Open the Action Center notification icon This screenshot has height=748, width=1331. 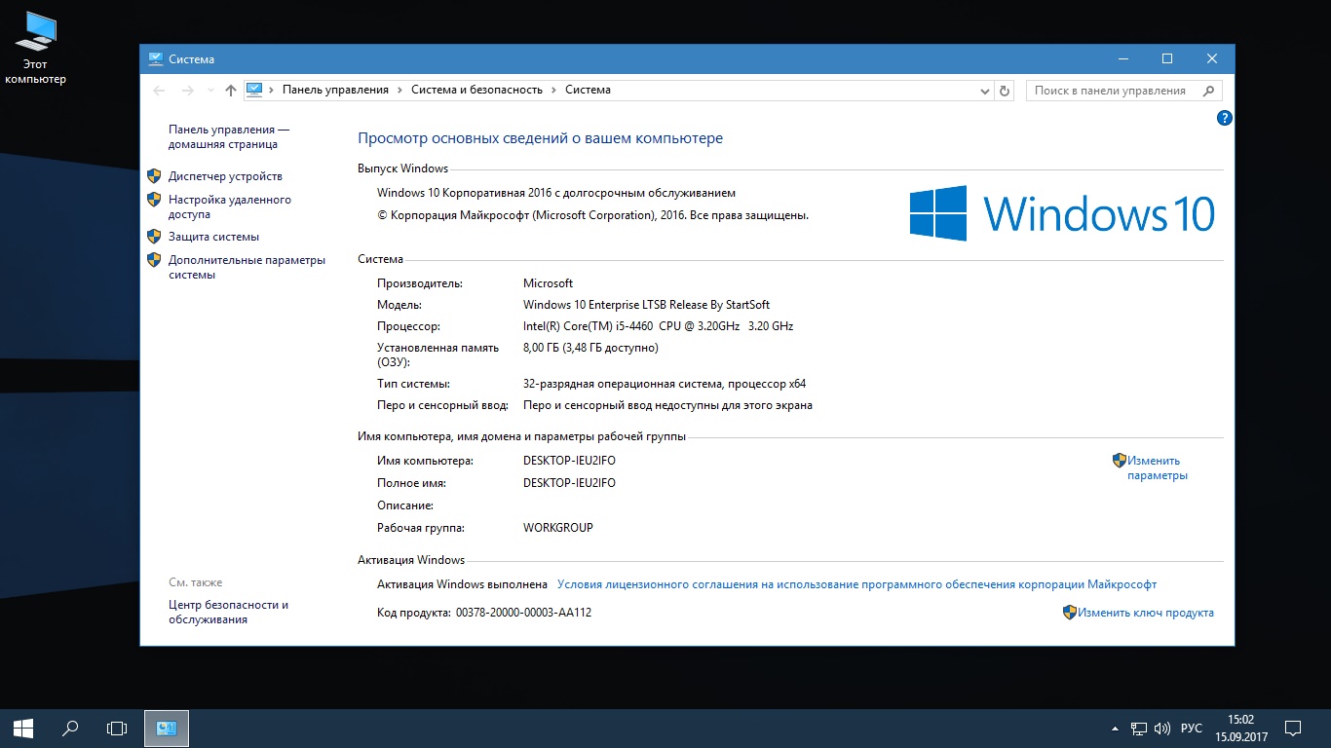click(1293, 728)
